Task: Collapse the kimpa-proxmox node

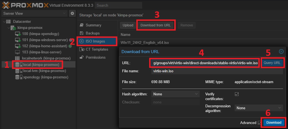Action: [x=9, y=28]
